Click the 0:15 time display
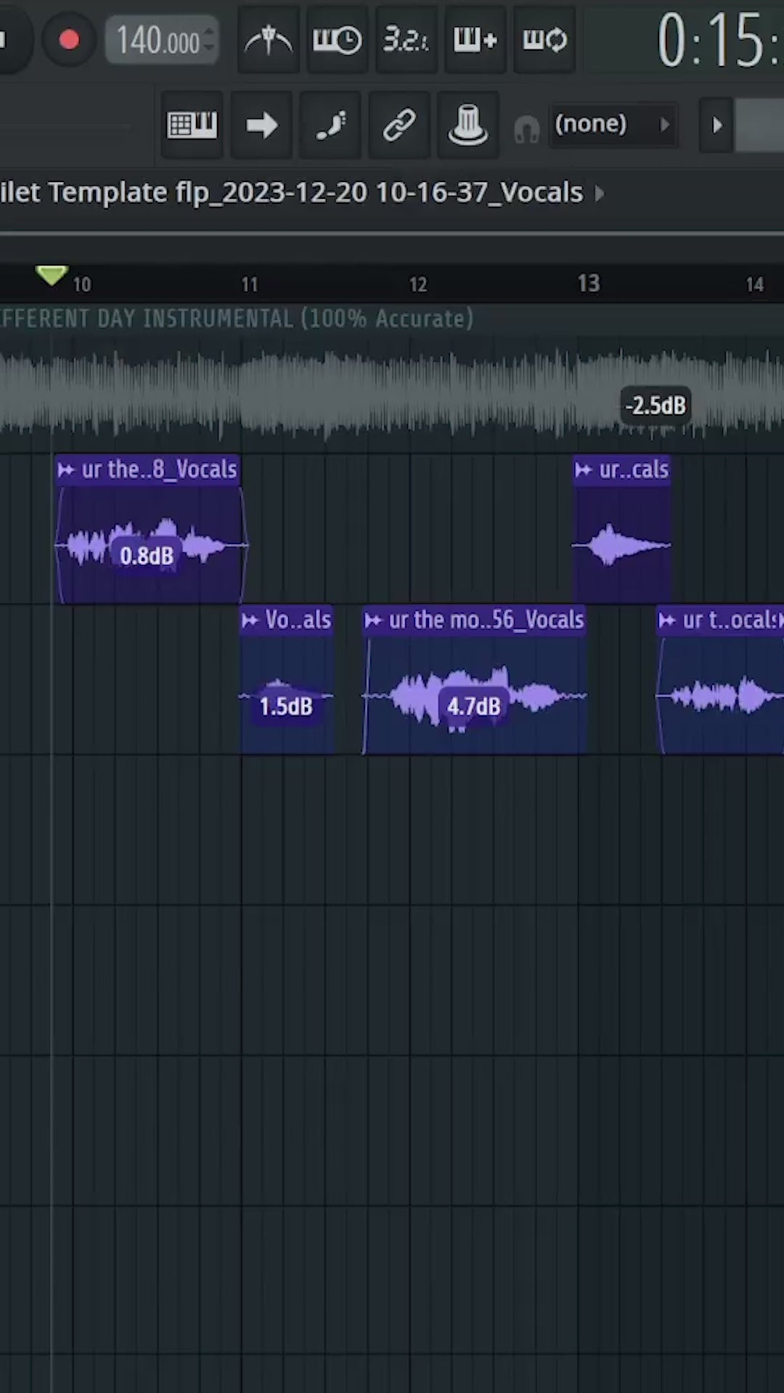This screenshot has width=784, height=1393. (x=715, y=41)
